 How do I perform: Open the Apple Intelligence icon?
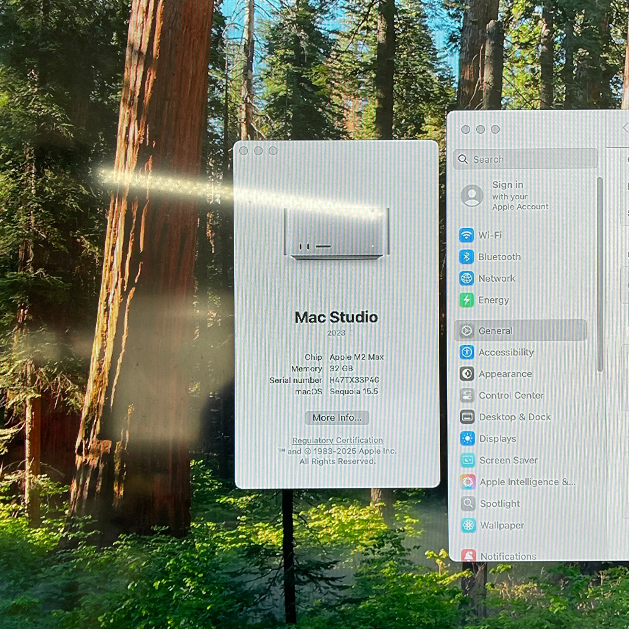pyautogui.click(x=468, y=482)
